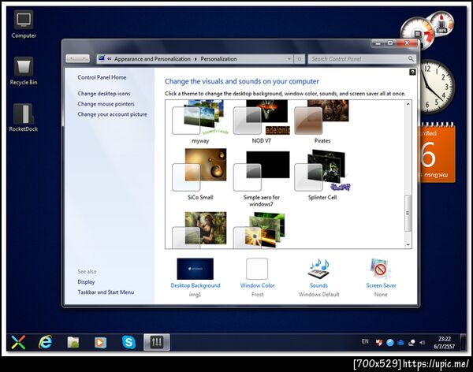Screen dimensions: 473x372
Task: Open the Desktop Background link
Action: (196, 285)
